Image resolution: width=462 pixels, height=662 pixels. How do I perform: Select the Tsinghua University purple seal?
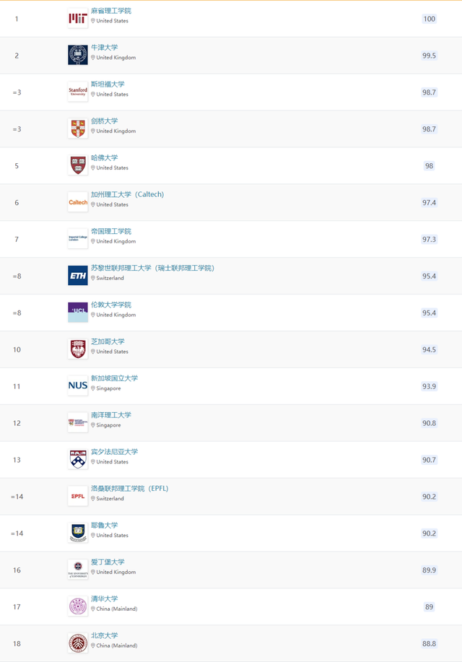[78, 606]
